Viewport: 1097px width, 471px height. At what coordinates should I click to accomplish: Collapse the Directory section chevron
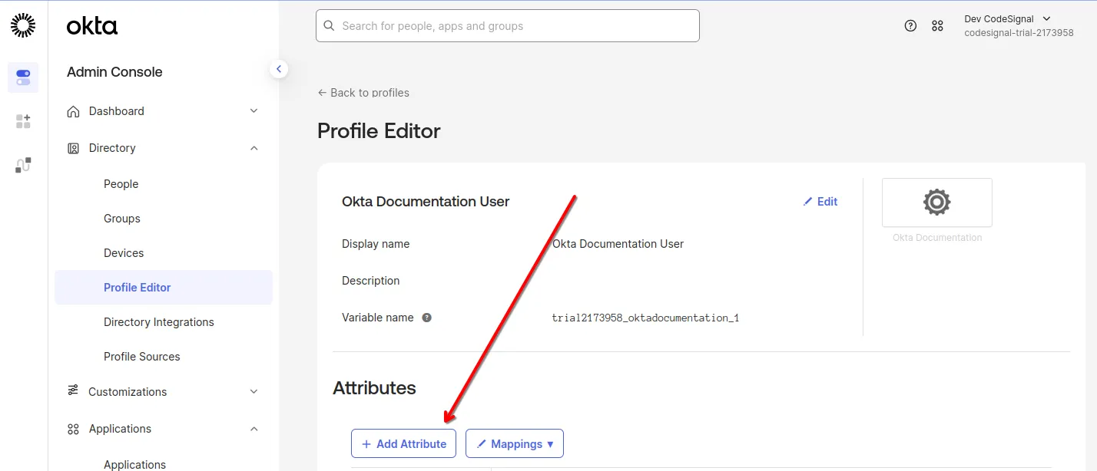point(254,148)
